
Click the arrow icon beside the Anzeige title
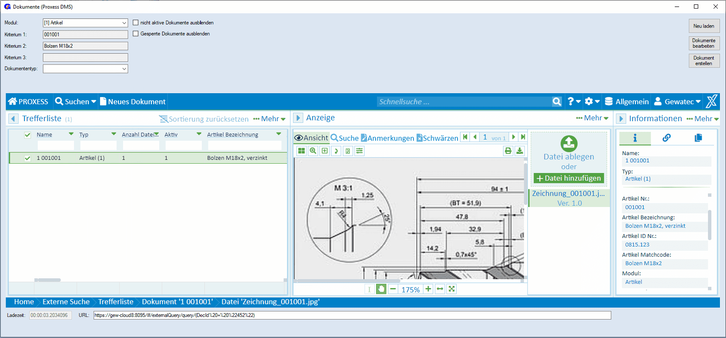click(x=298, y=118)
